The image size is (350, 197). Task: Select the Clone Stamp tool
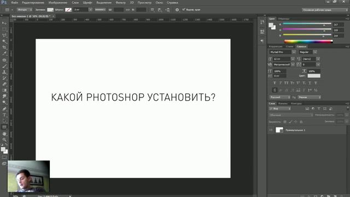point(4,72)
